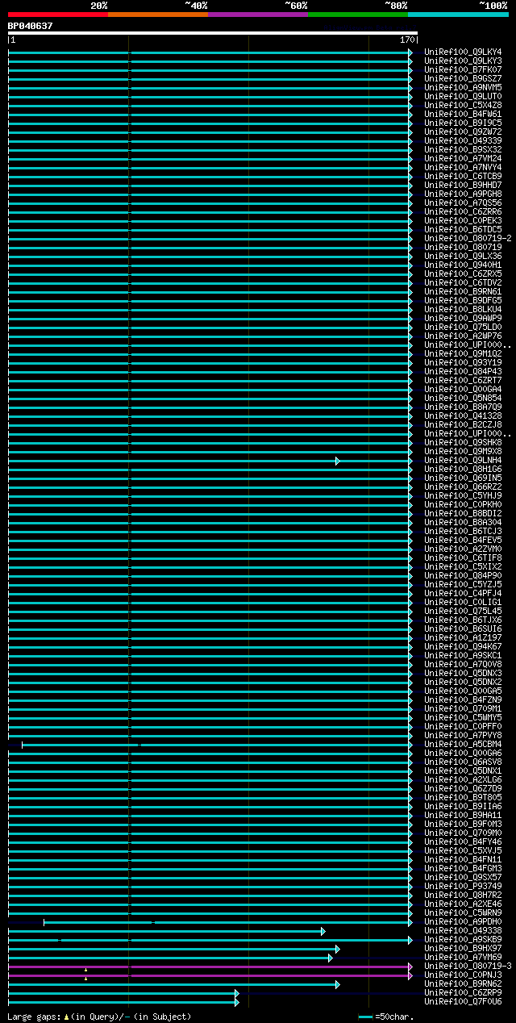The image size is (516, 1023).
Task: Select label UniRef100_Q5DNX3
Action: (463, 674)
